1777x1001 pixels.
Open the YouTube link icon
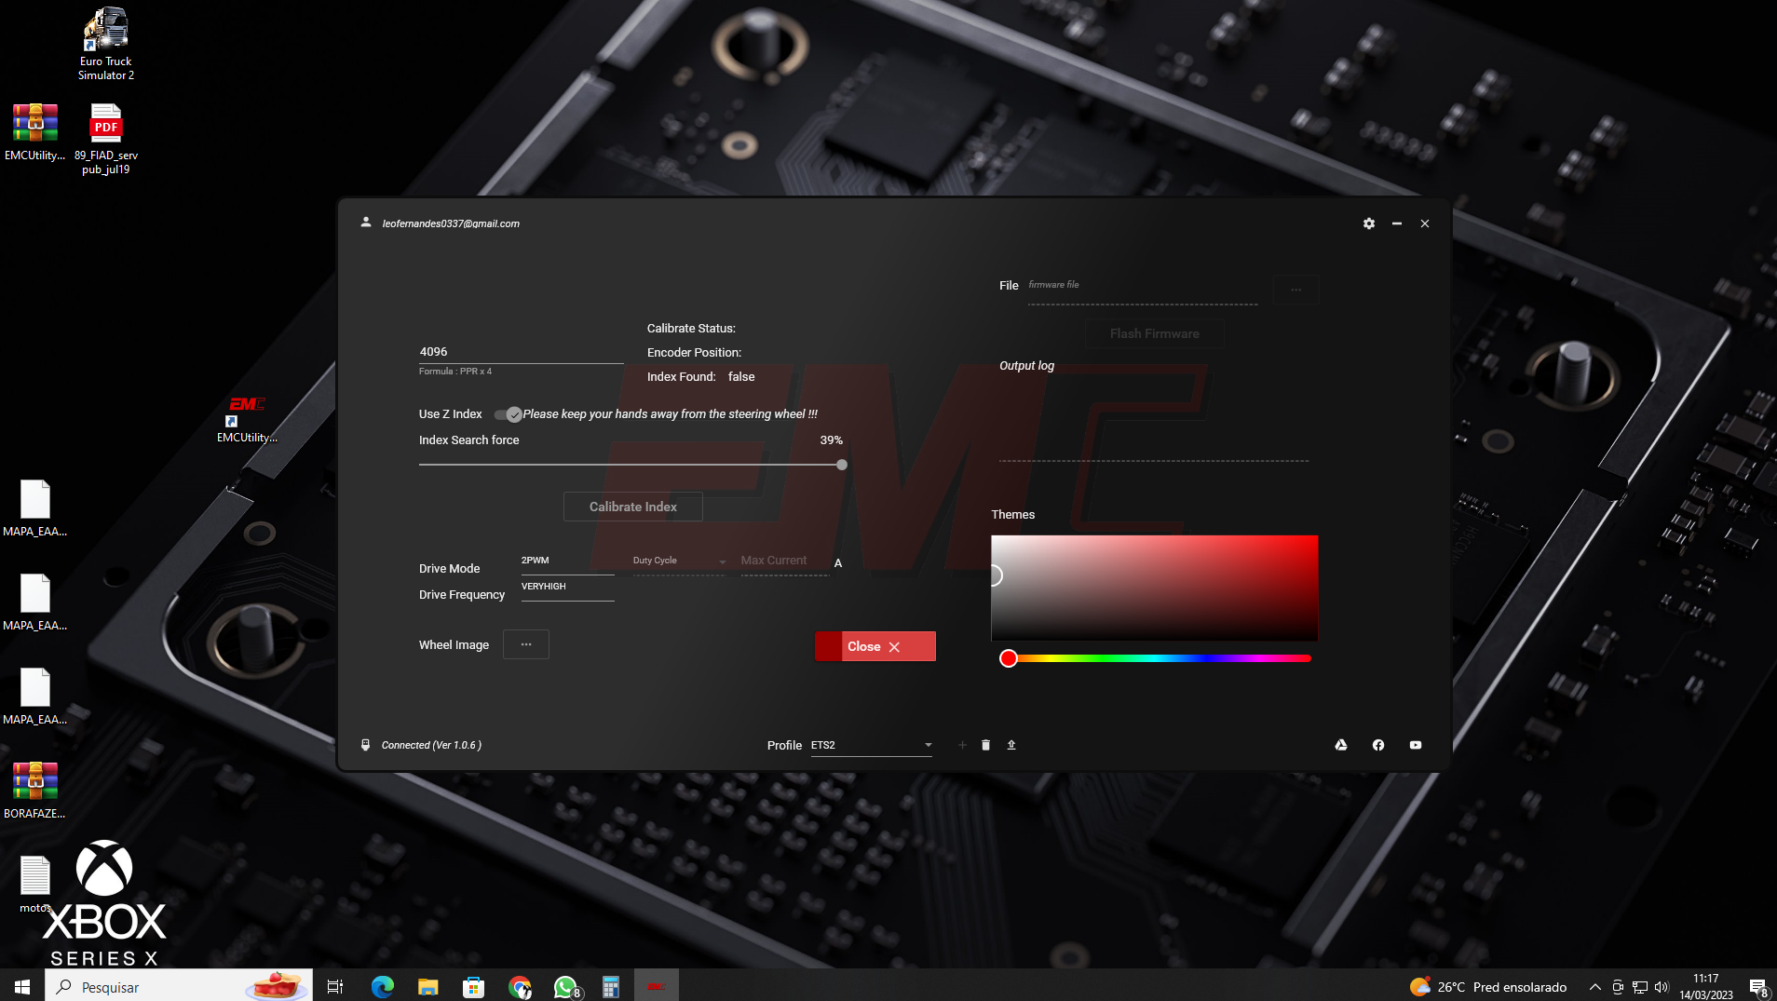coord(1416,745)
